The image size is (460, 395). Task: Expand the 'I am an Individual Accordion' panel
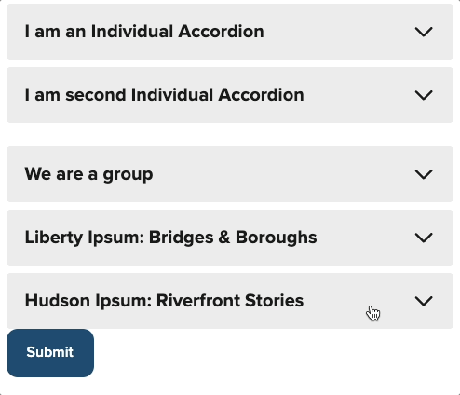click(x=230, y=32)
